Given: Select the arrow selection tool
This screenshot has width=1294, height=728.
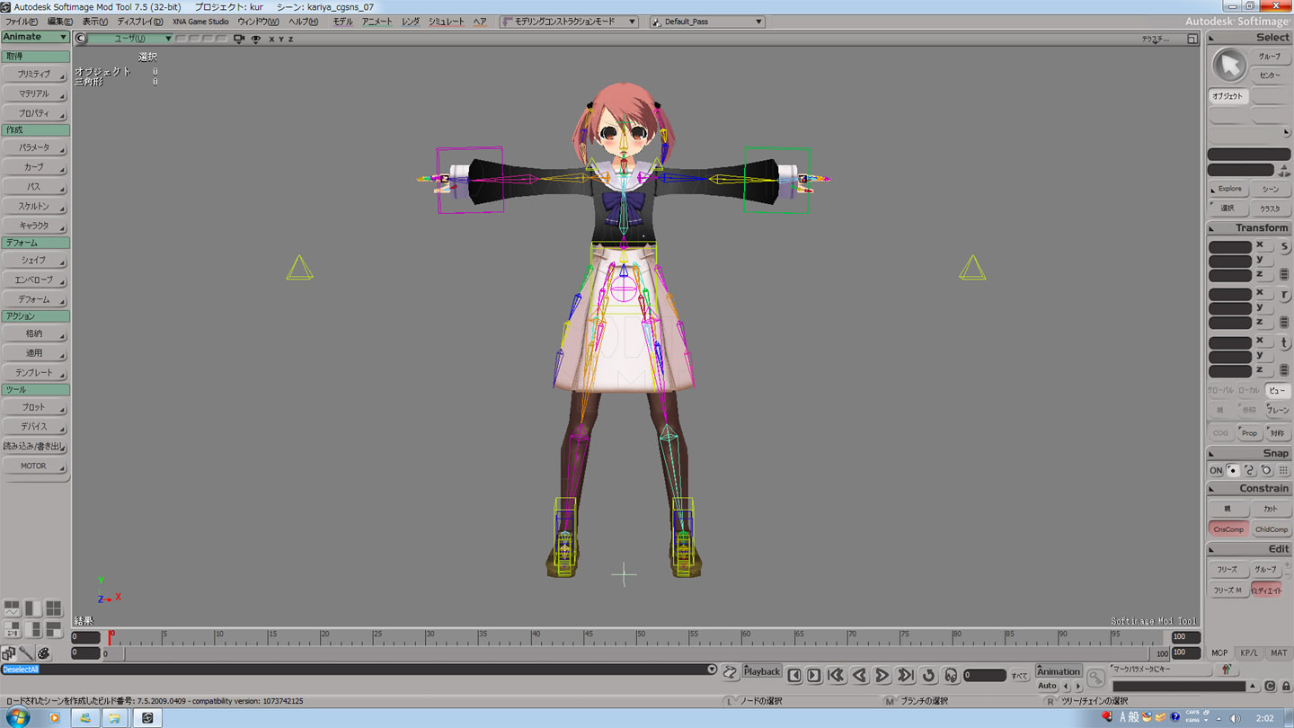Looking at the screenshot, I should 1228,65.
